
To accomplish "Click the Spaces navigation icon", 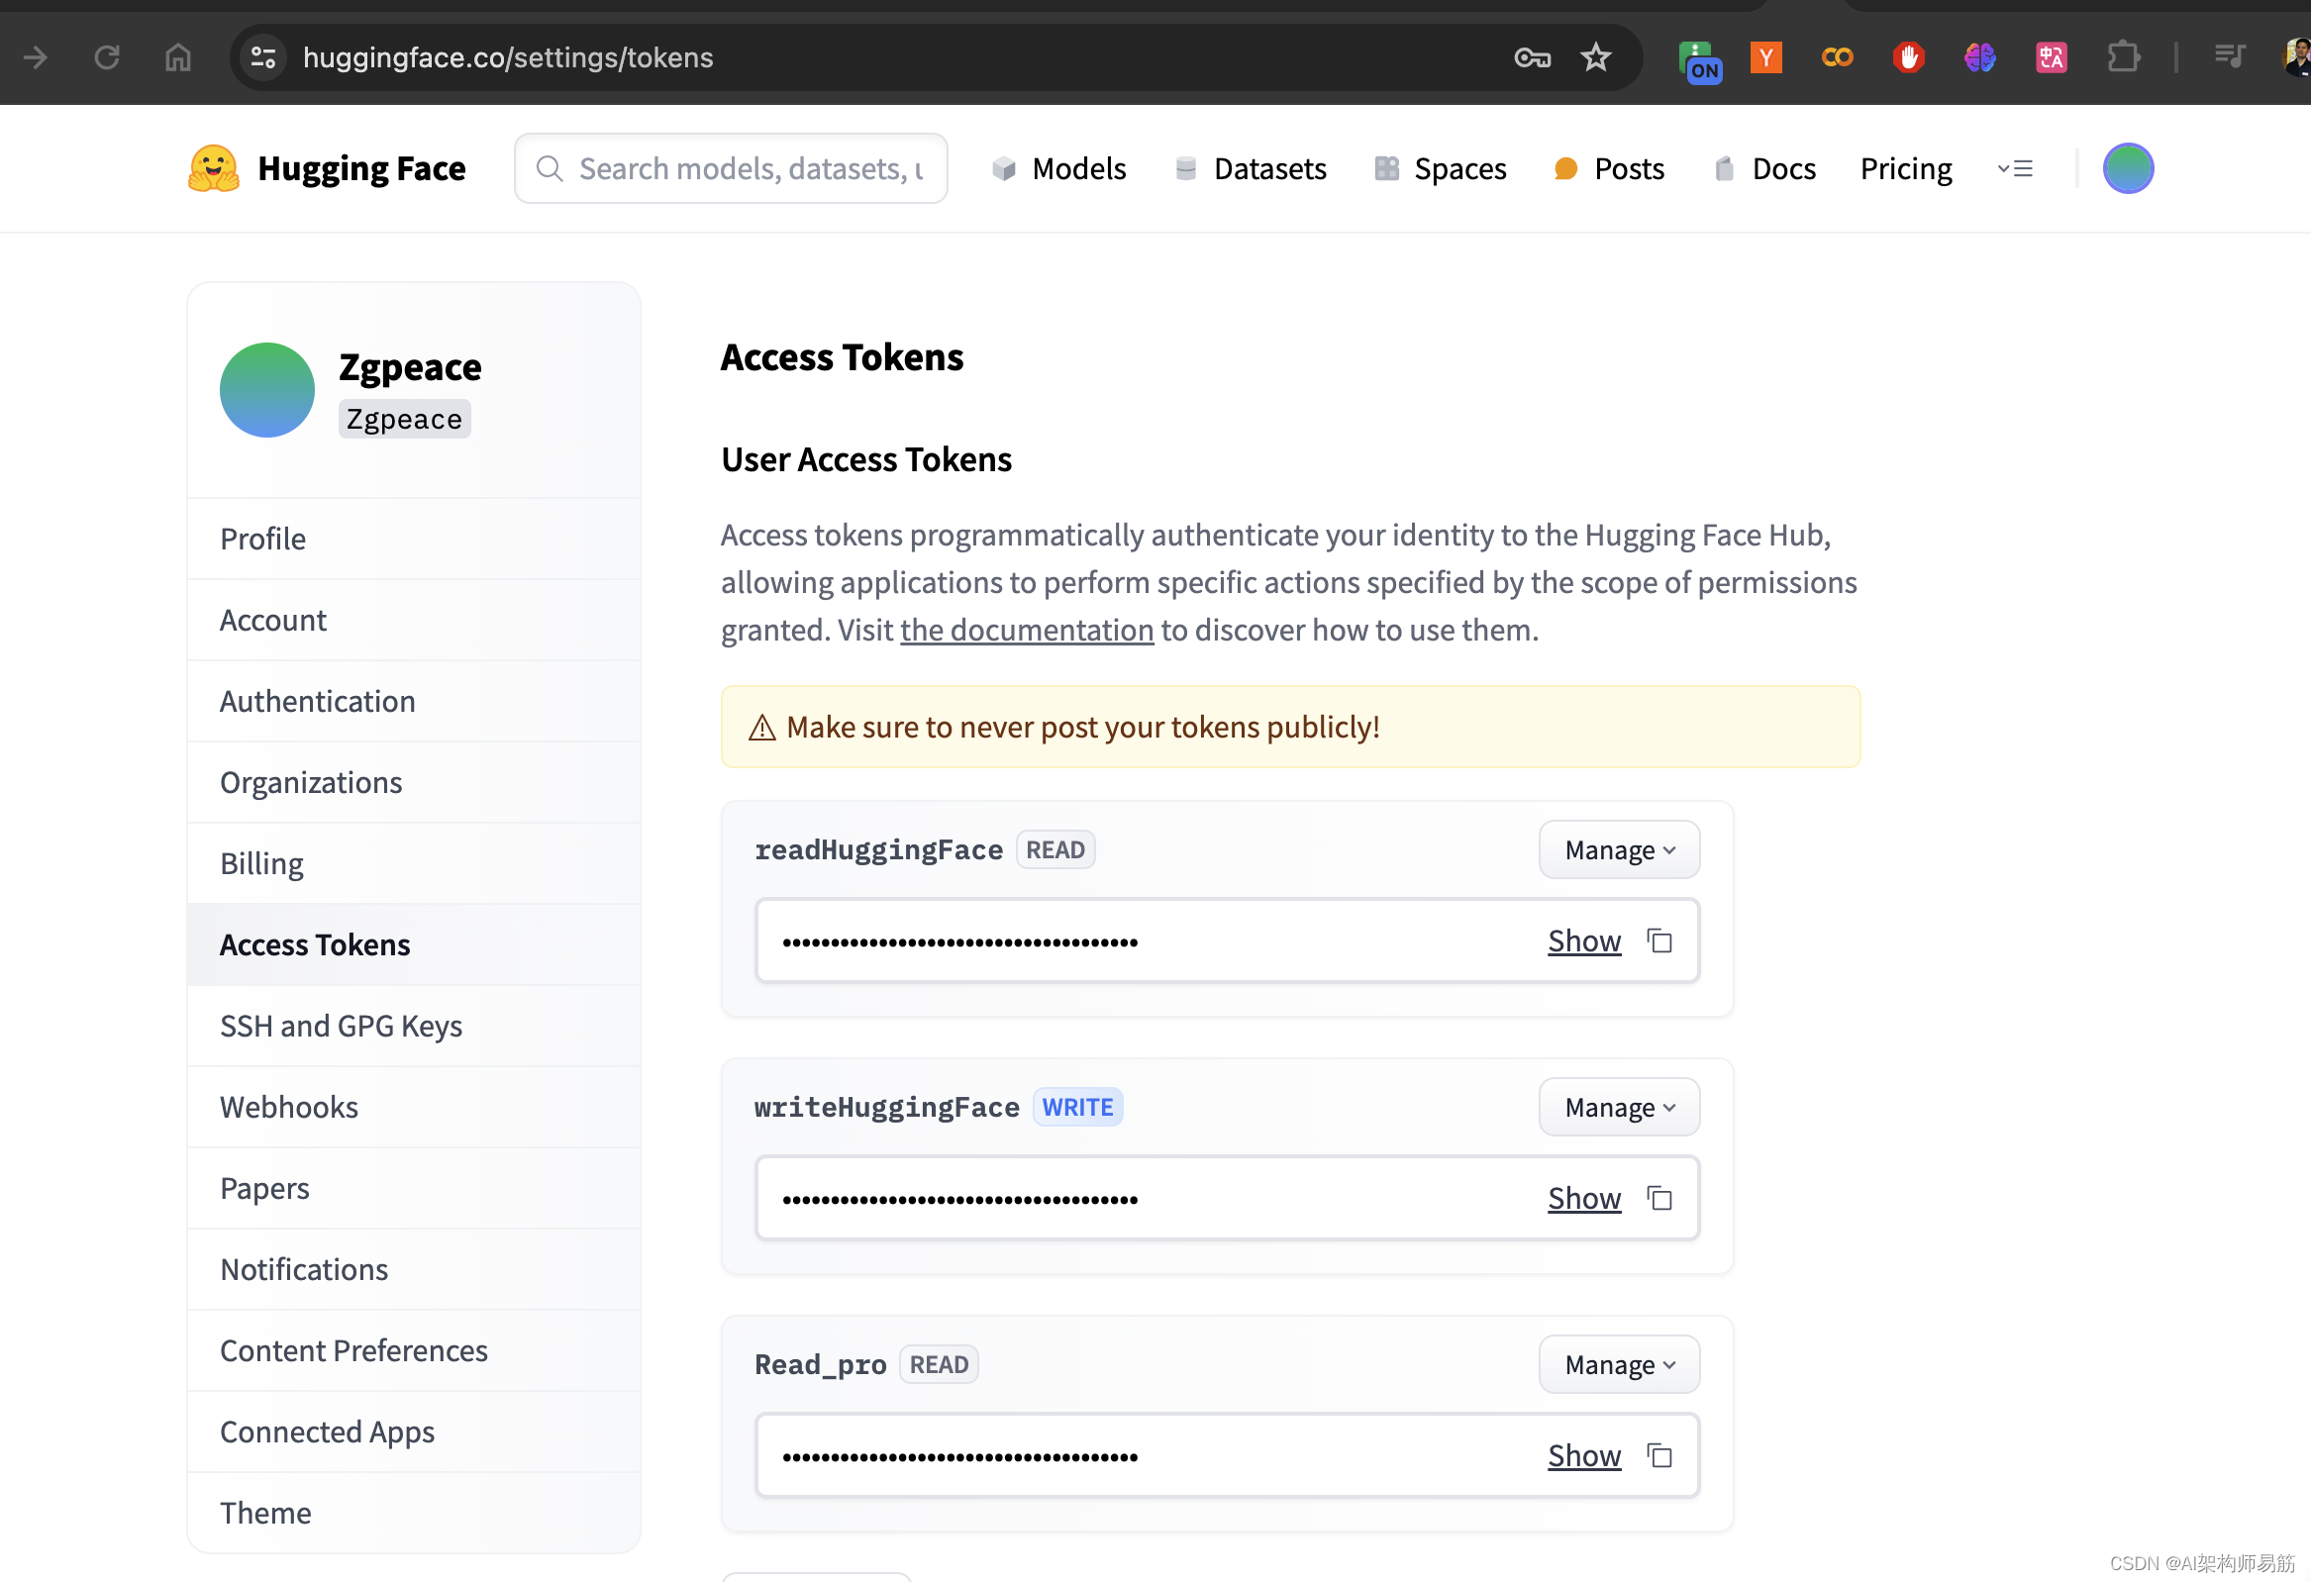I will 1387,168.
